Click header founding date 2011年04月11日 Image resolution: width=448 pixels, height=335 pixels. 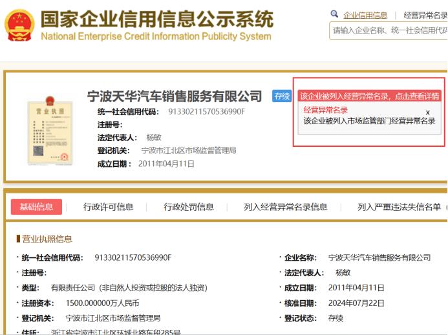[166, 164]
